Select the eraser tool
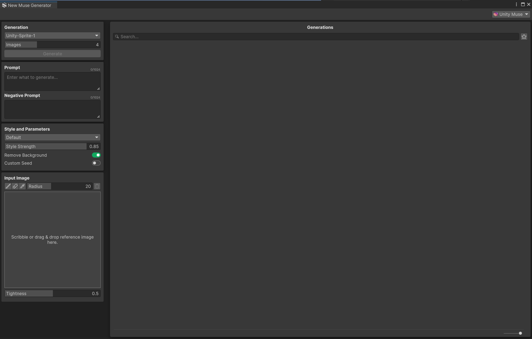The height and width of the screenshot is (339, 532). (15, 186)
